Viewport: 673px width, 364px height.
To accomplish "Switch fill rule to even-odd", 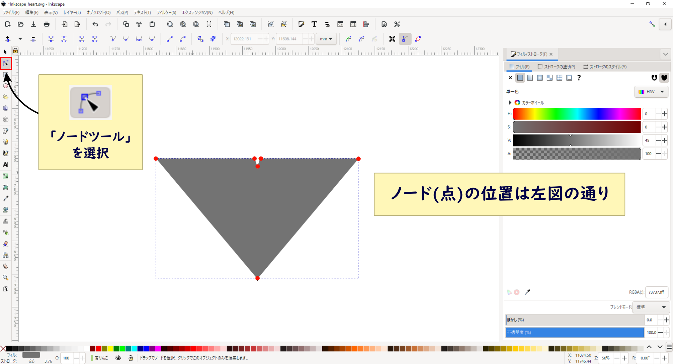I will (x=654, y=77).
